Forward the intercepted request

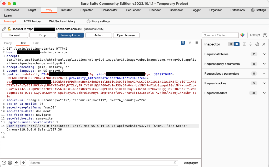[15, 35]
